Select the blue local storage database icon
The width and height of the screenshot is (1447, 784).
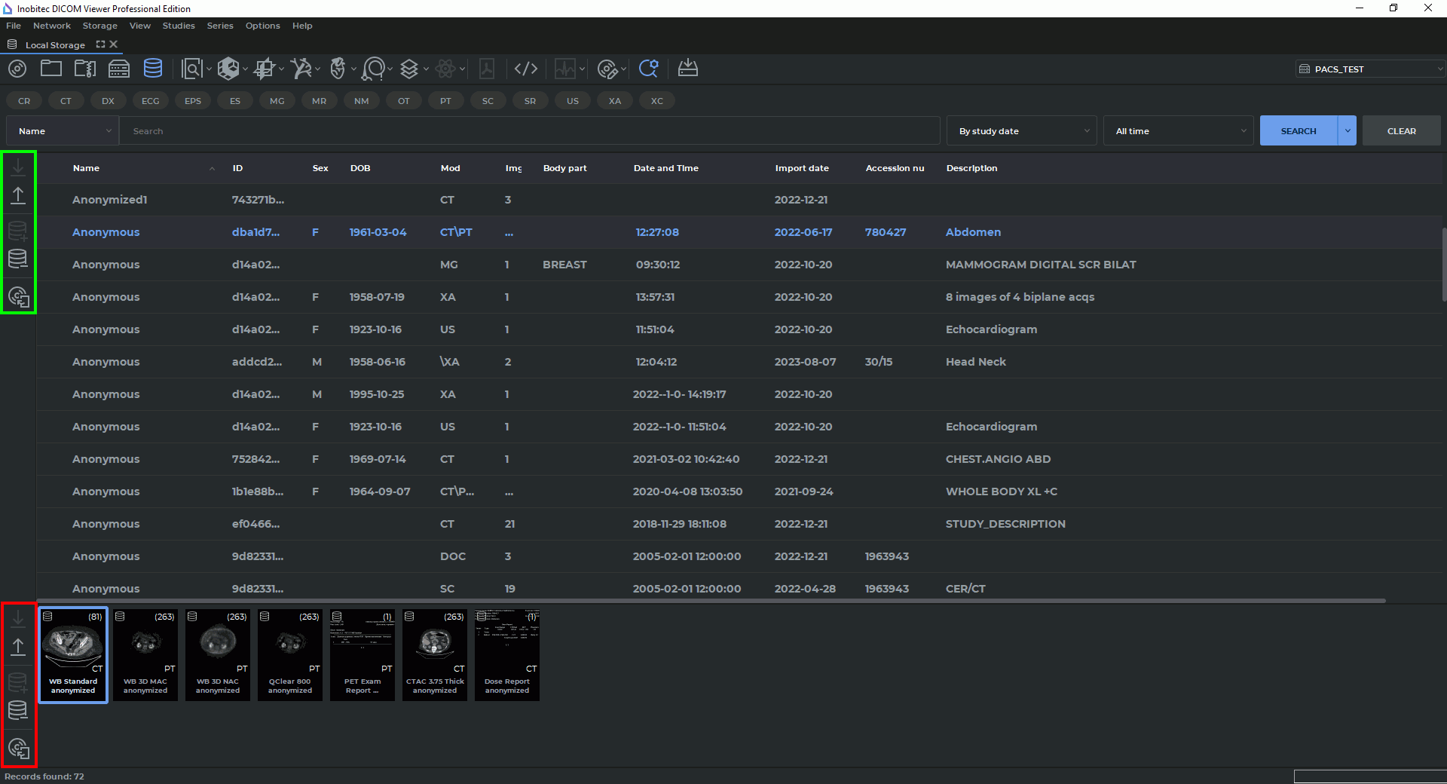point(153,69)
